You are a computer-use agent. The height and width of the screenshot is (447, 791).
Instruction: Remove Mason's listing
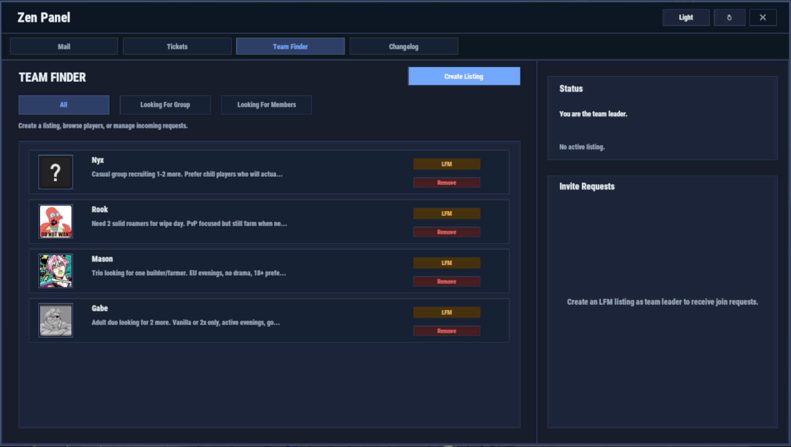point(447,281)
